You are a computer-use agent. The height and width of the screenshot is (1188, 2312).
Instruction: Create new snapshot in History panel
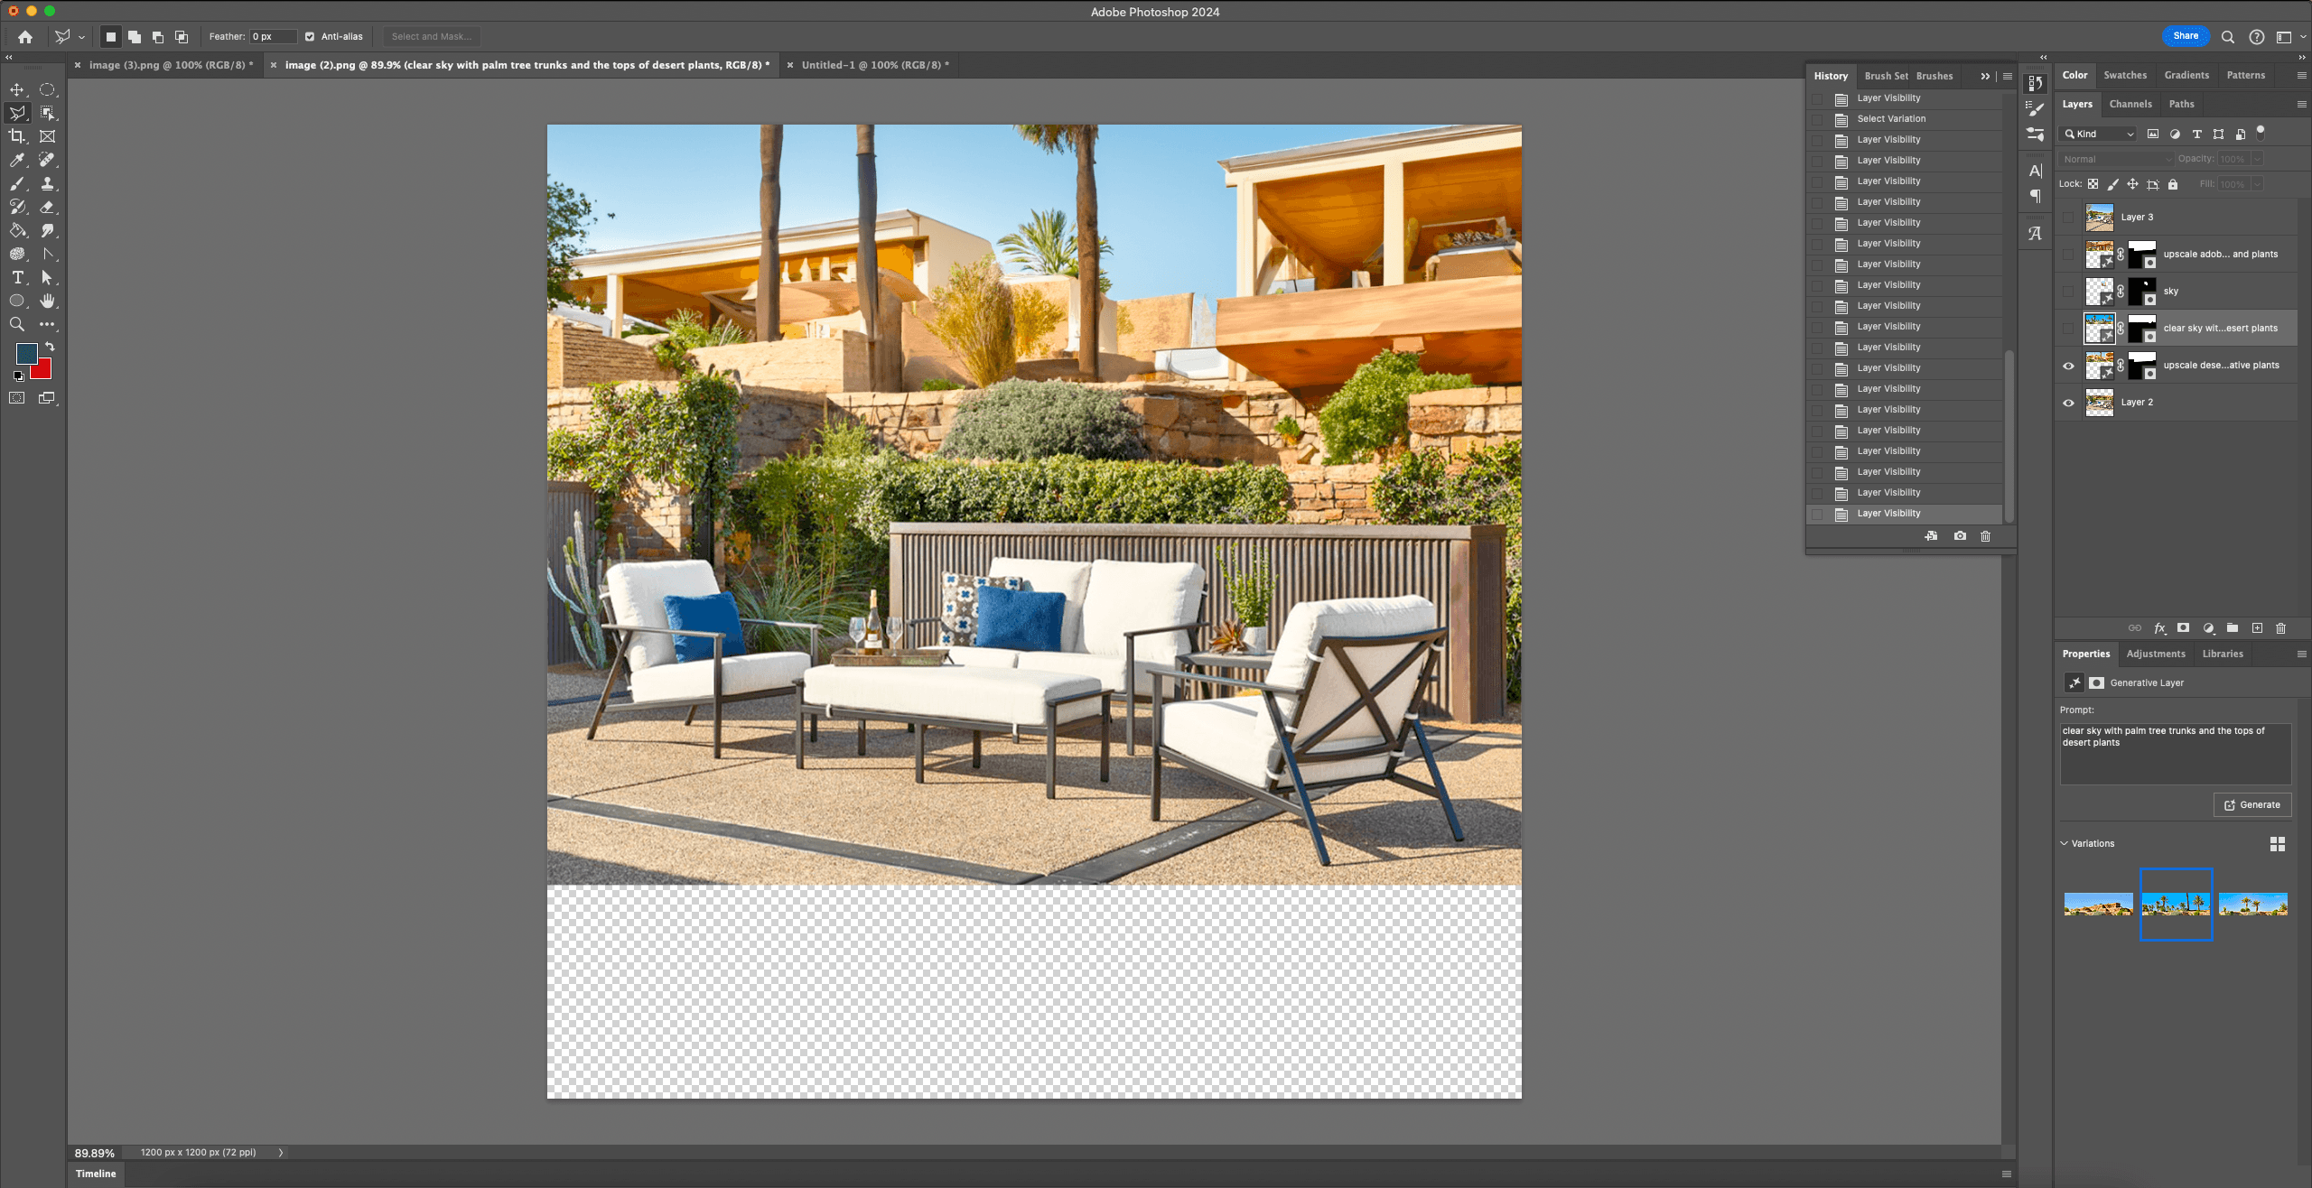(1960, 536)
